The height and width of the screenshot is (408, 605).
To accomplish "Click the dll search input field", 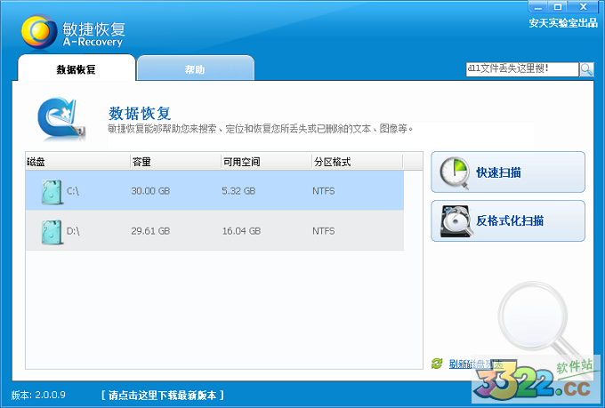I will point(521,68).
